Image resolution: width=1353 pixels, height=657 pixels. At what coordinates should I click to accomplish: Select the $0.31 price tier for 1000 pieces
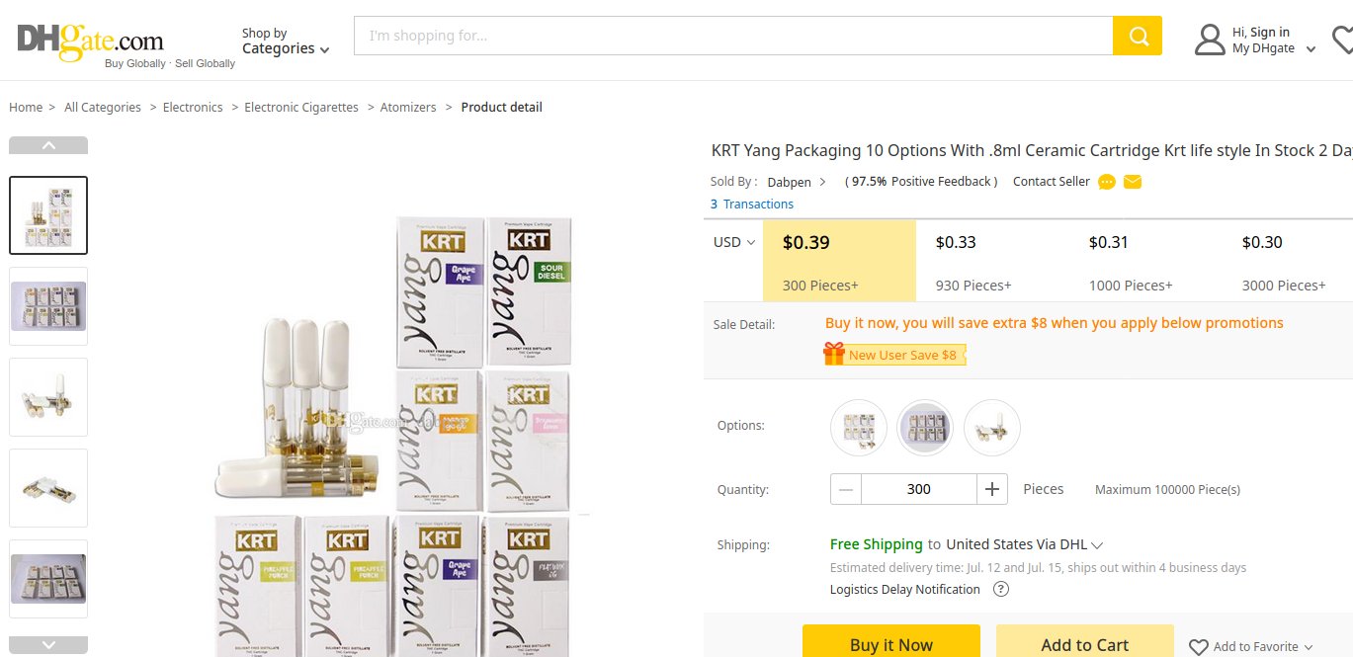(x=1109, y=260)
